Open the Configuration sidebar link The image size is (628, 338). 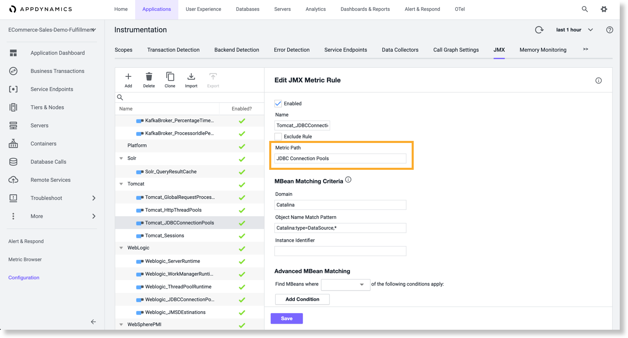pyautogui.click(x=24, y=278)
